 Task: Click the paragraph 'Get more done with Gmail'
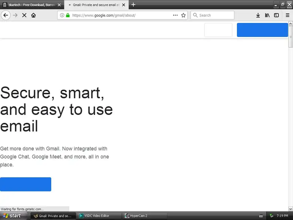[54, 157]
